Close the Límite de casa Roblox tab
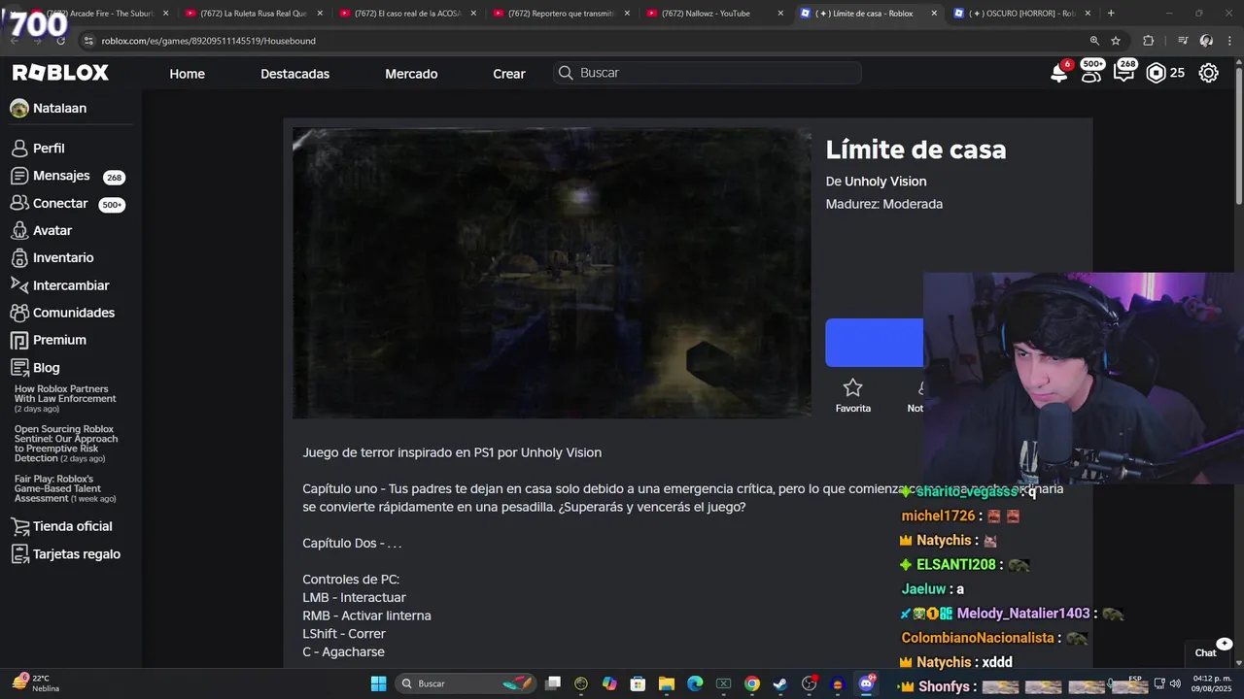This screenshot has width=1244, height=699. pos(934,14)
